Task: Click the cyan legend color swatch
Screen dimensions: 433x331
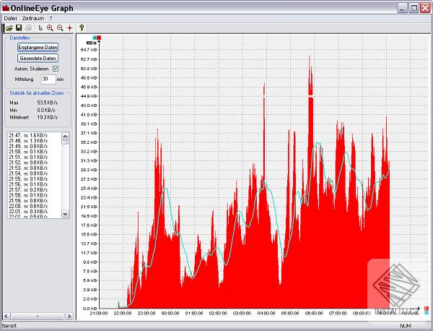Action: [x=95, y=36]
